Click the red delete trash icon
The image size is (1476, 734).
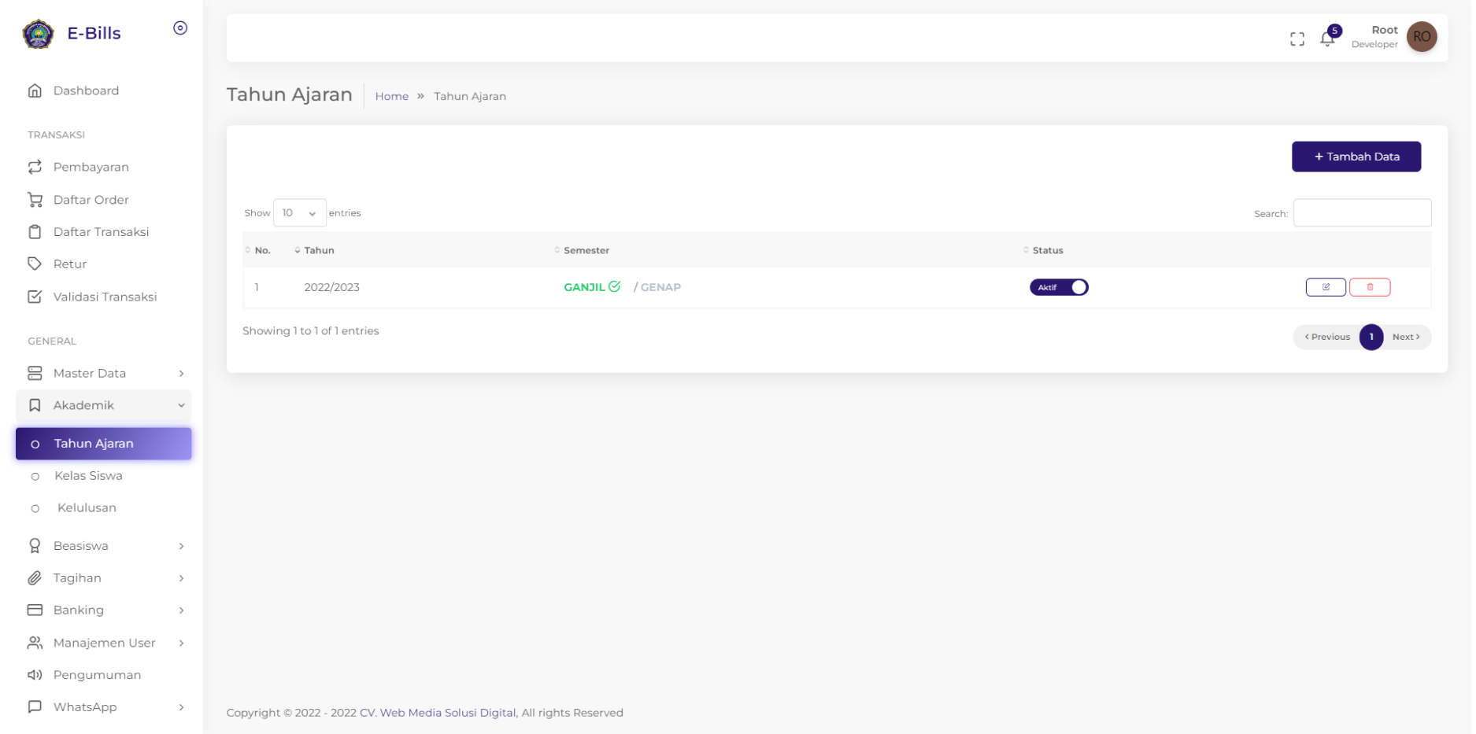point(1370,287)
